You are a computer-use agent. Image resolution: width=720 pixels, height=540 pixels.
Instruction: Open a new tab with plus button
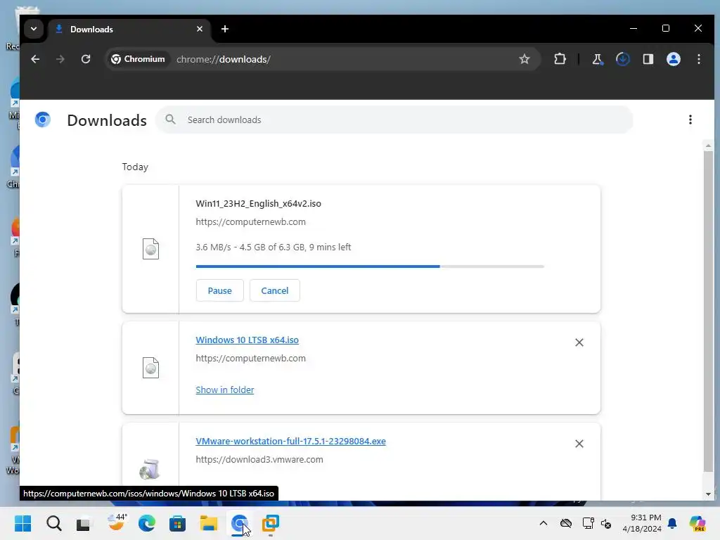(x=225, y=29)
